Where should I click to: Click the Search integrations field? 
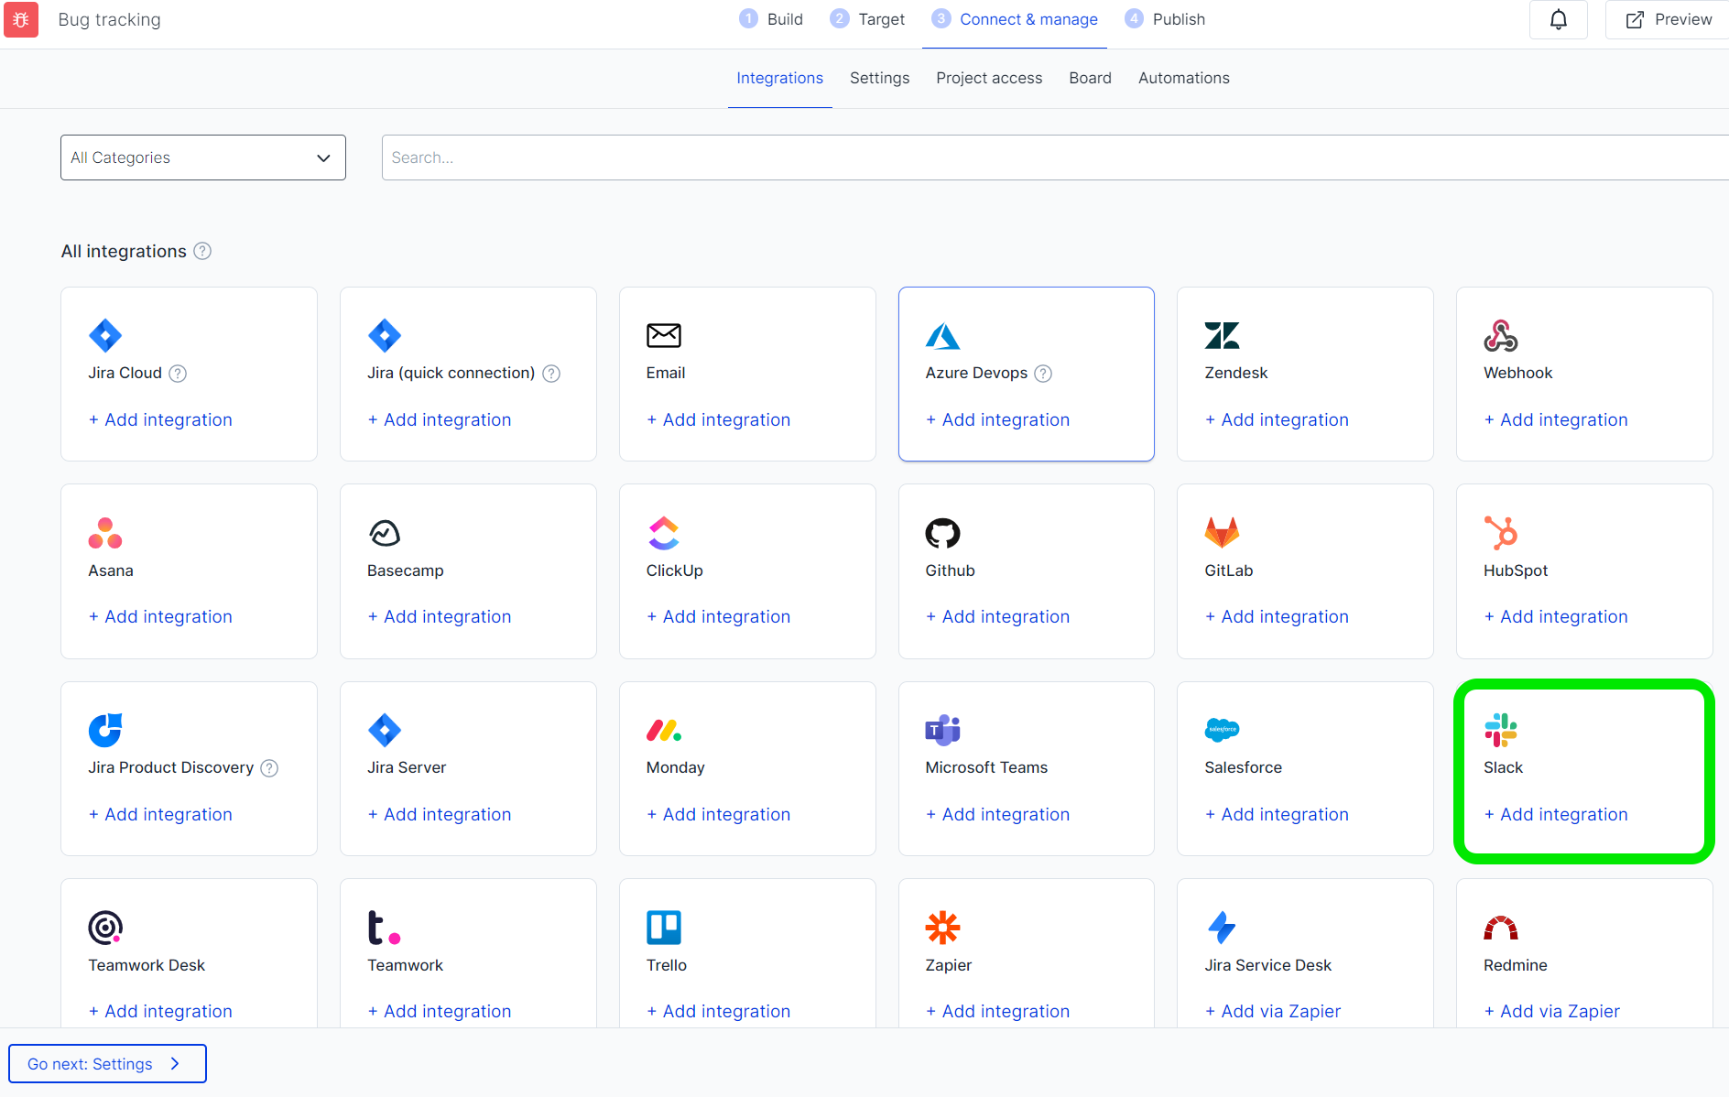coord(1055,157)
